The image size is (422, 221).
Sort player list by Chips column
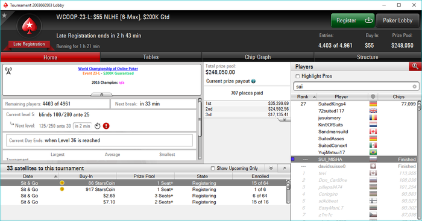398,96
